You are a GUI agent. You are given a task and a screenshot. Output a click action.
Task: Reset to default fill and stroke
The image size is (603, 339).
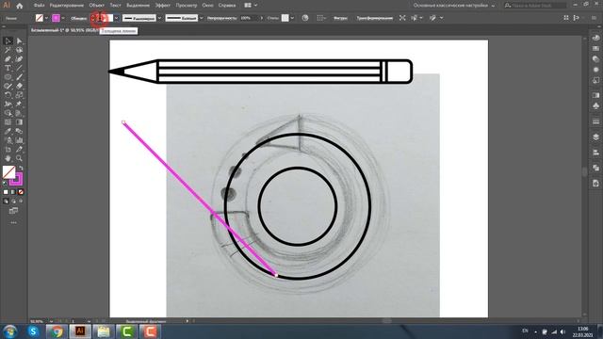5,184
